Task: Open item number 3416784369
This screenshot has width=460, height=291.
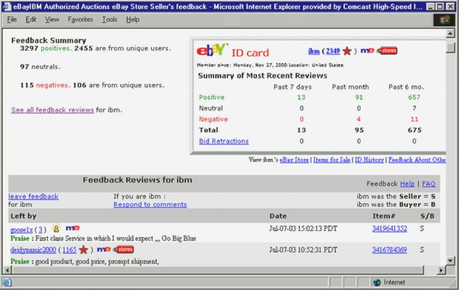Action: [x=389, y=250]
